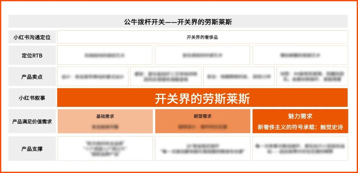Click the title 公牛拨杆开关——开关界的劳斯莱斯
Image resolution: width=358 pixels, height=173 pixels.
click(178, 22)
